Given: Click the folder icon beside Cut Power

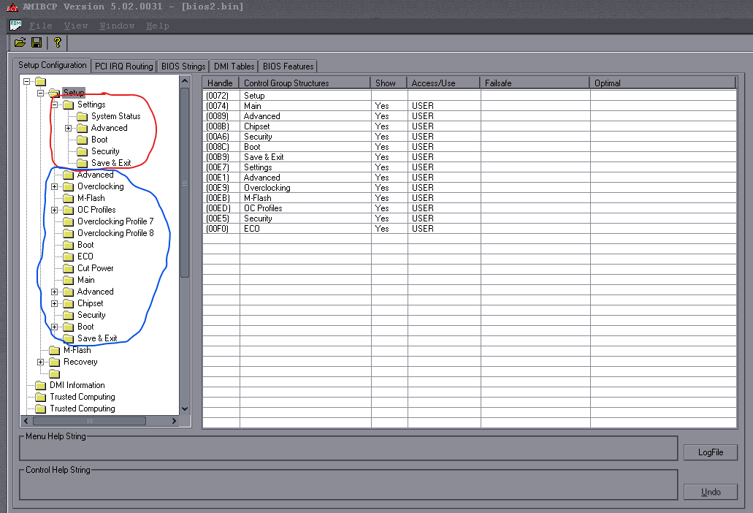Looking at the screenshot, I should click(x=69, y=268).
